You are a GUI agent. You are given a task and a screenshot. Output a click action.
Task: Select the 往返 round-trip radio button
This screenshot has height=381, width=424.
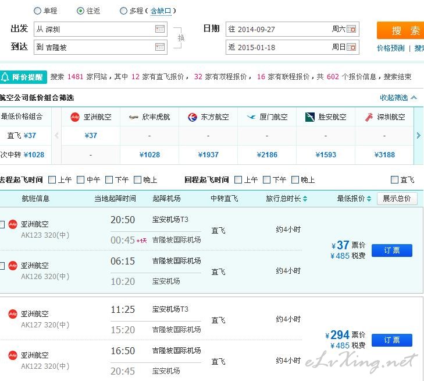click(x=80, y=11)
